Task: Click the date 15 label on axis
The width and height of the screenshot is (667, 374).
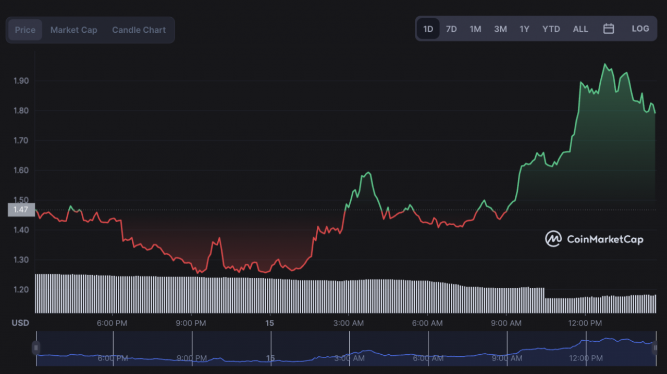Action: click(269, 323)
